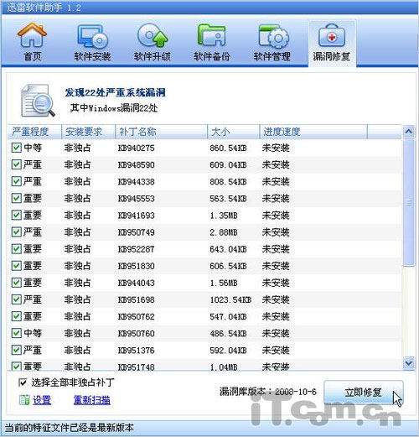
Task: Click the 设置 settings icon
Action: tap(24, 400)
